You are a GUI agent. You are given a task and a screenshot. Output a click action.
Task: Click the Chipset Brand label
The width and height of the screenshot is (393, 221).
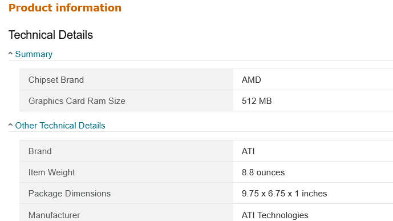[x=56, y=80]
